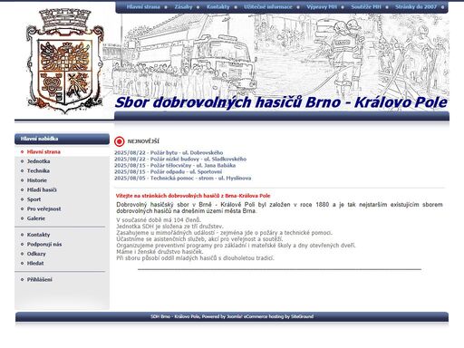Open Kontakty in the sidebar menu
The height and width of the screenshot is (348, 464).
point(38,235)
